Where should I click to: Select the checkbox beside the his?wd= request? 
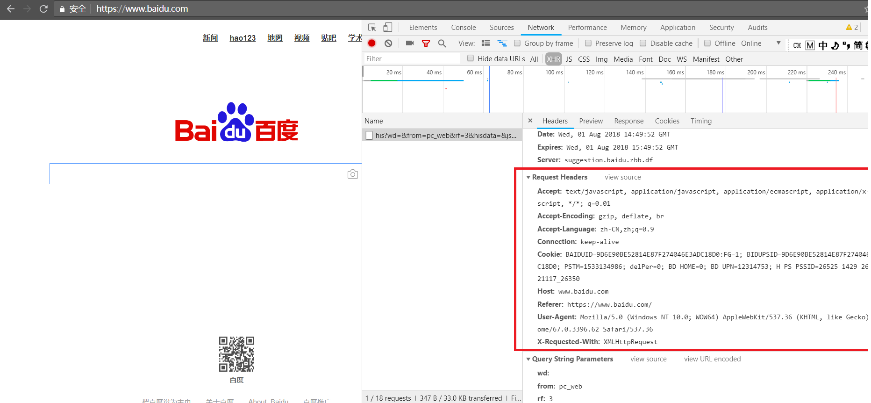point(369,135)
